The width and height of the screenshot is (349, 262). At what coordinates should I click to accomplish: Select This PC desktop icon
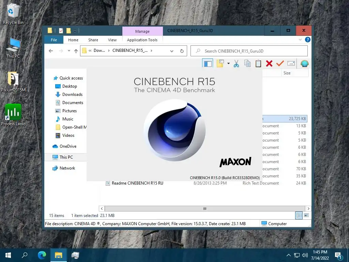(13, 48)
